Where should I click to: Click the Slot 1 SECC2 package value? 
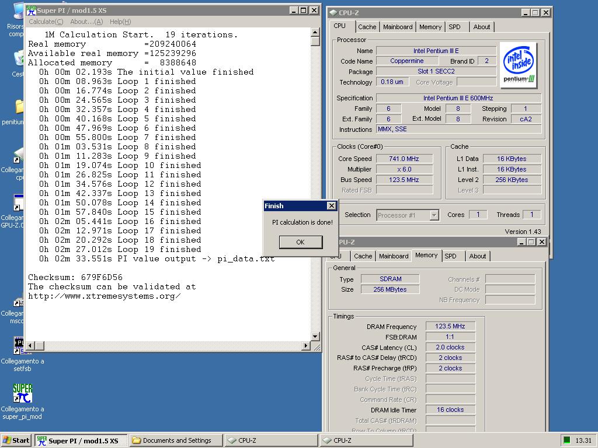pos(436,71)
